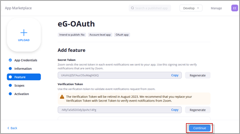The height and width of the screenshot is (134, 240).
Task: Open the Manage menu
Action: pos(216,8)
